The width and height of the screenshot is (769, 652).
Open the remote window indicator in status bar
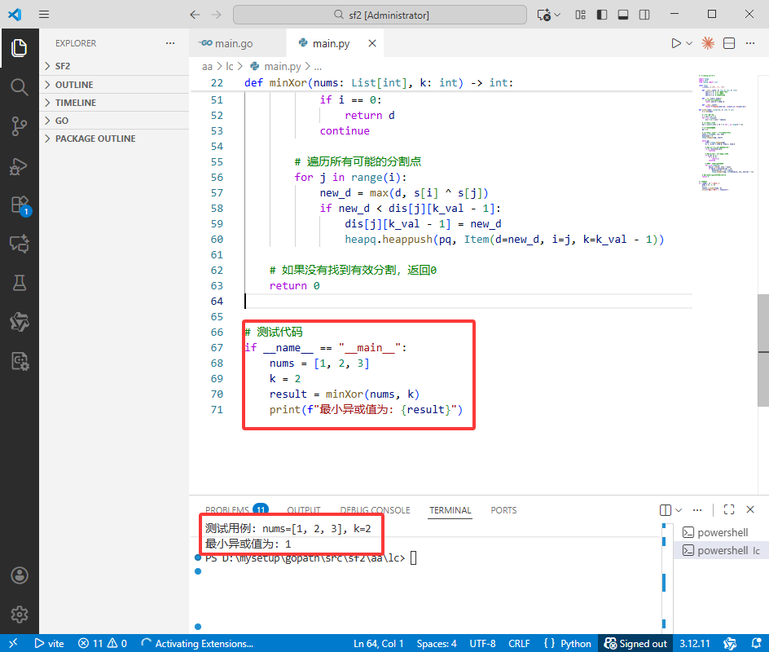coord(13,643)
